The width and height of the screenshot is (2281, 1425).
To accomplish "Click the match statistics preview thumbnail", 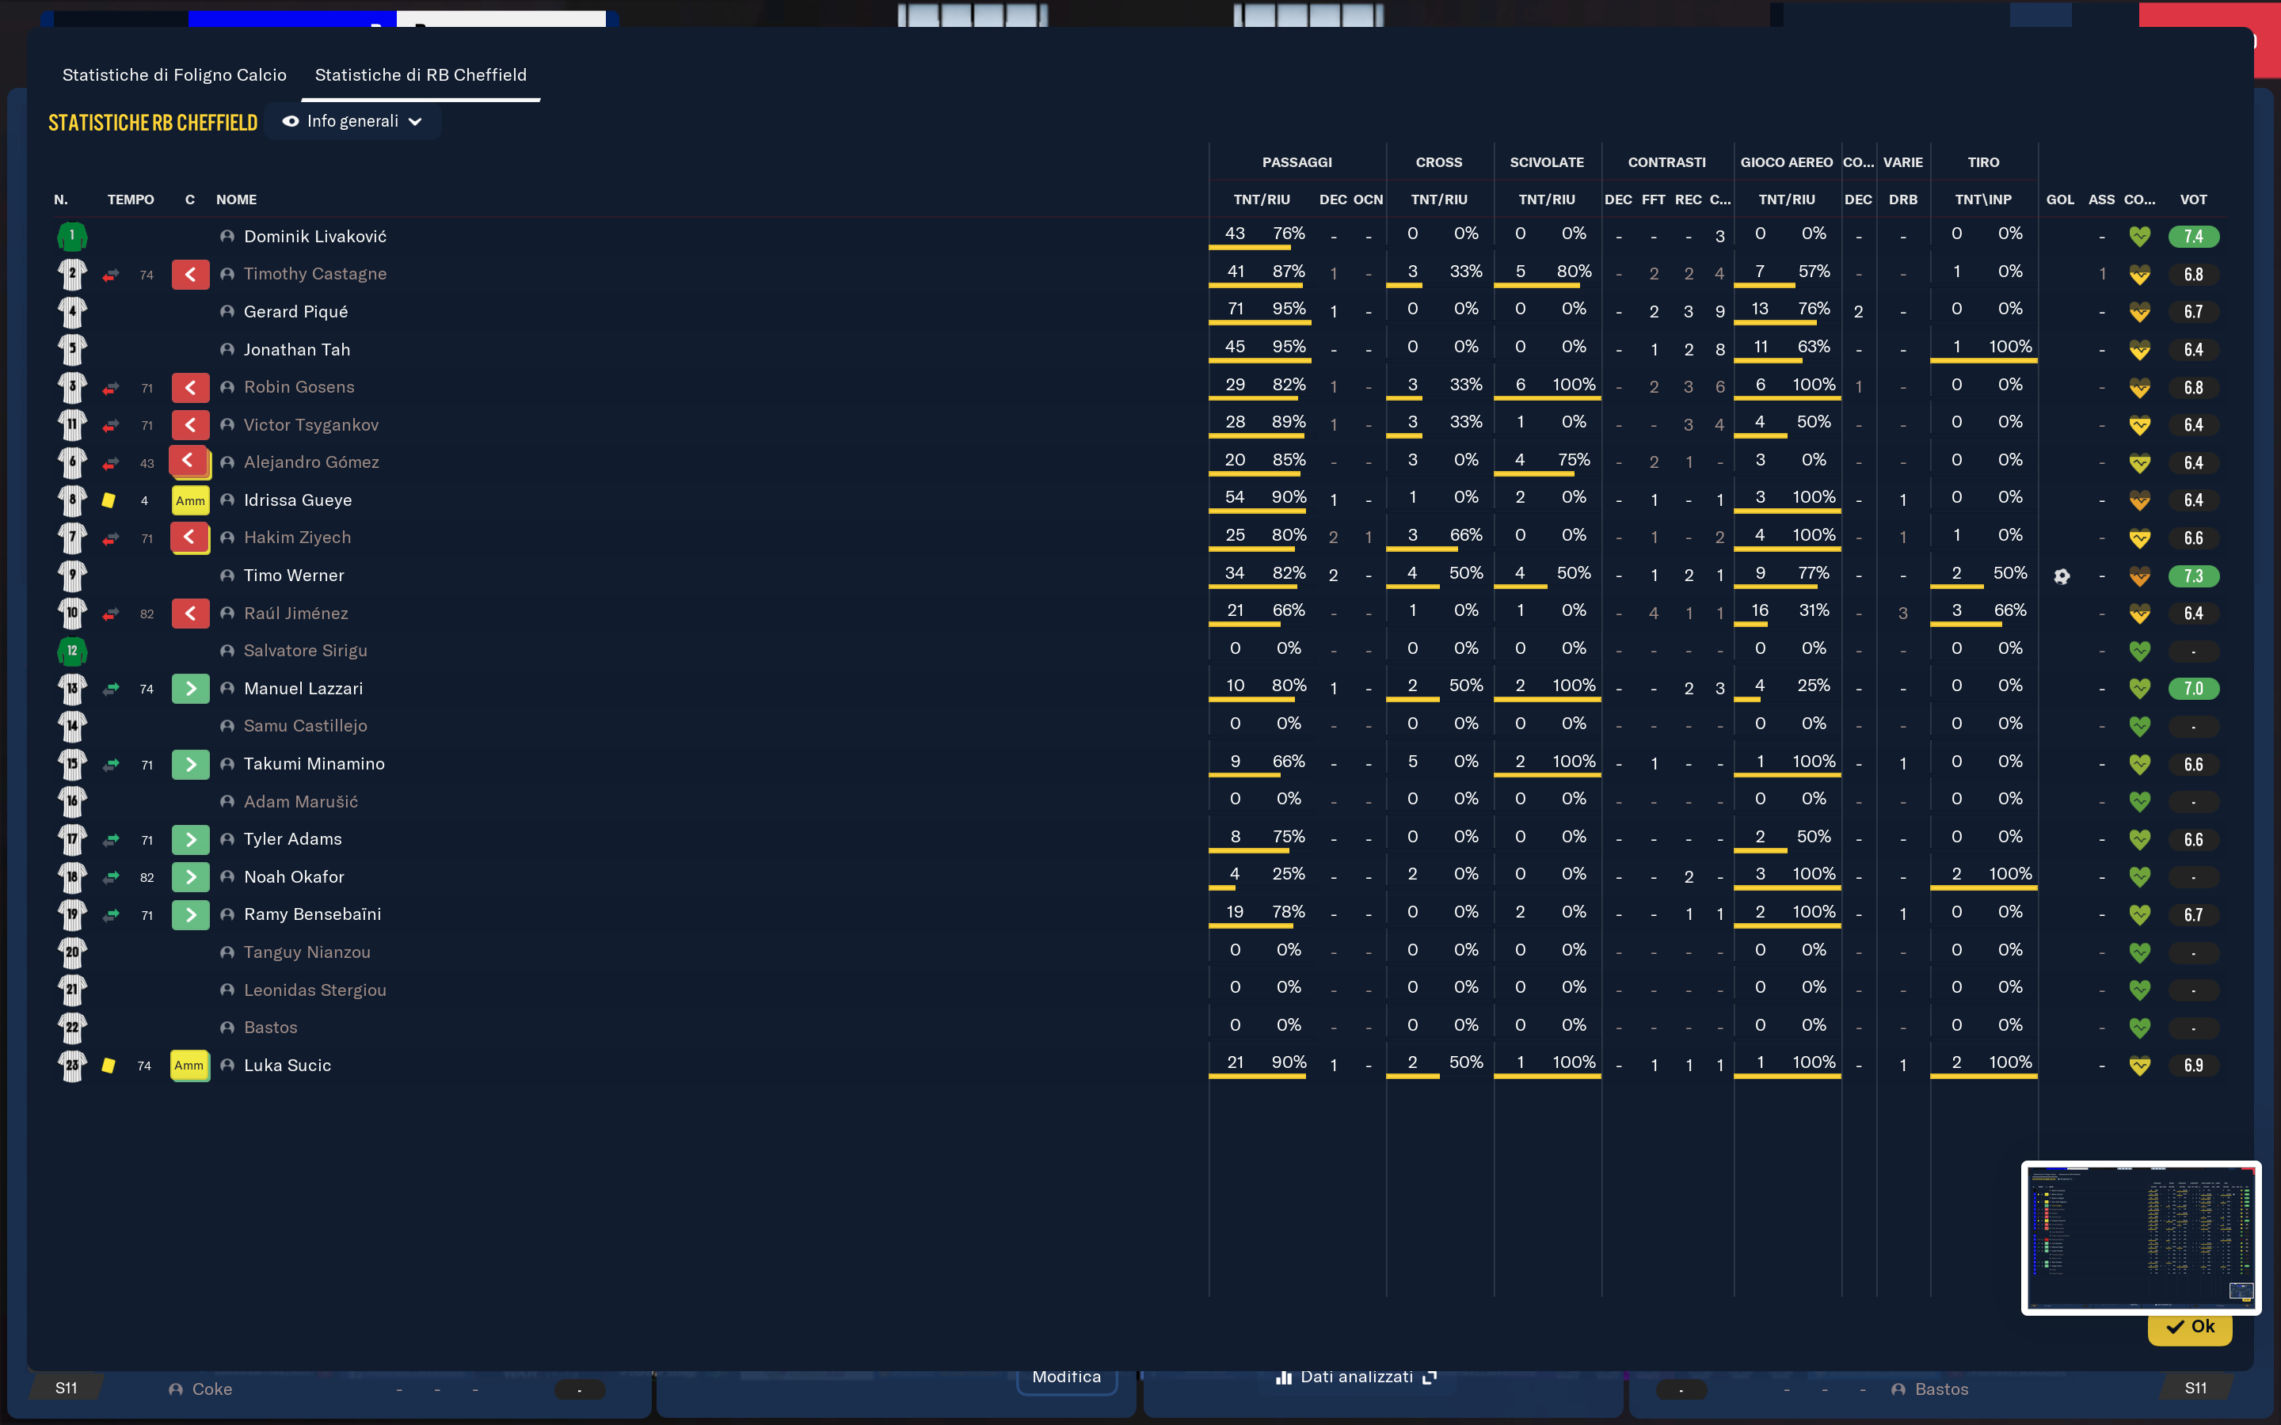I will [x=2139, y=1237].
